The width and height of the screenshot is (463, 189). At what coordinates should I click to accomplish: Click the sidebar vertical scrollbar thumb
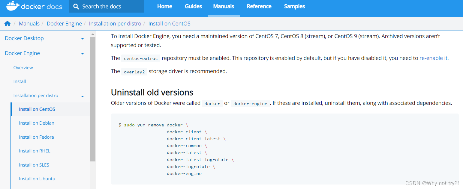pyautogui.click(x=93, y=99)
